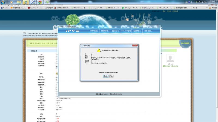Click the browser reload icon

(8, 5)
